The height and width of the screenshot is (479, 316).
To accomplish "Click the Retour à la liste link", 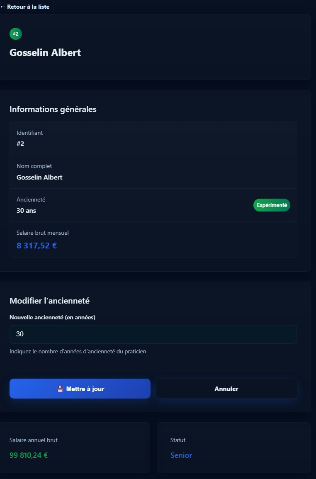I will click(25, 7).
